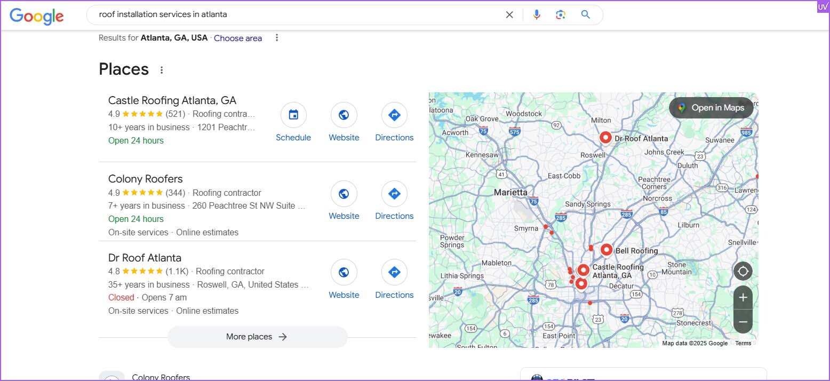
Task: Zoom in on the map
Action: point(743,297)
